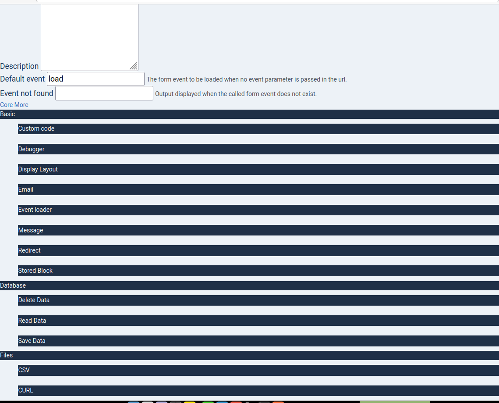The image size is (499, 403).
Task: Open the Core tab link
Action: coord(7,105)
